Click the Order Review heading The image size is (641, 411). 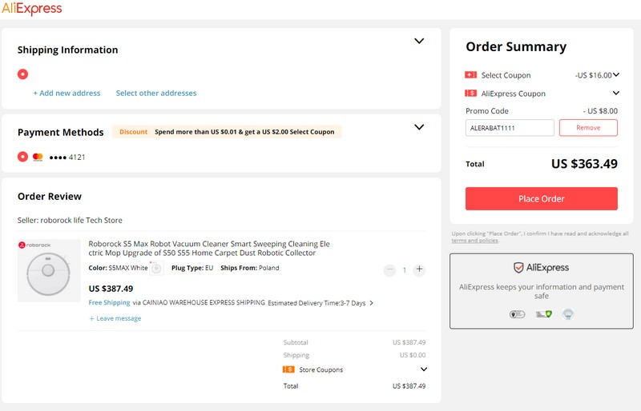pyautogui.click(x=50, y=197)
